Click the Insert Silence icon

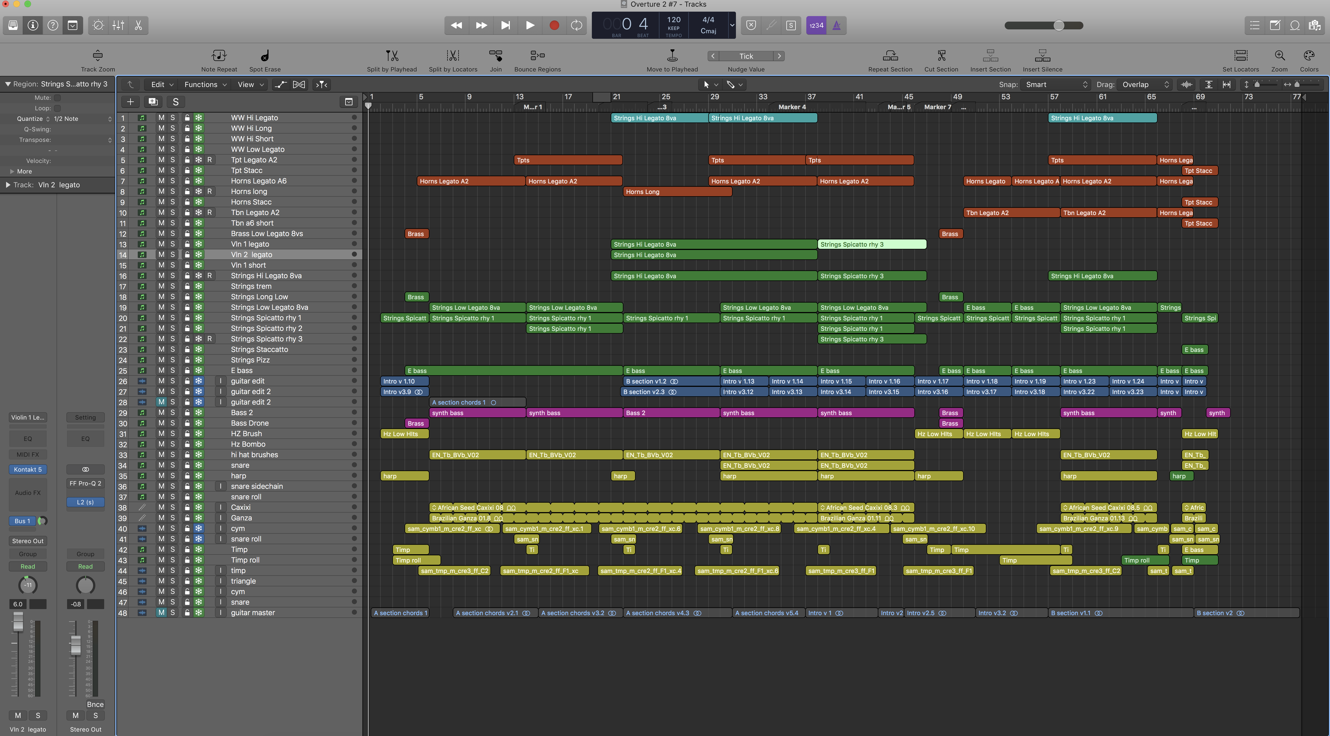pyautogui.click(x=1042, y=55)
